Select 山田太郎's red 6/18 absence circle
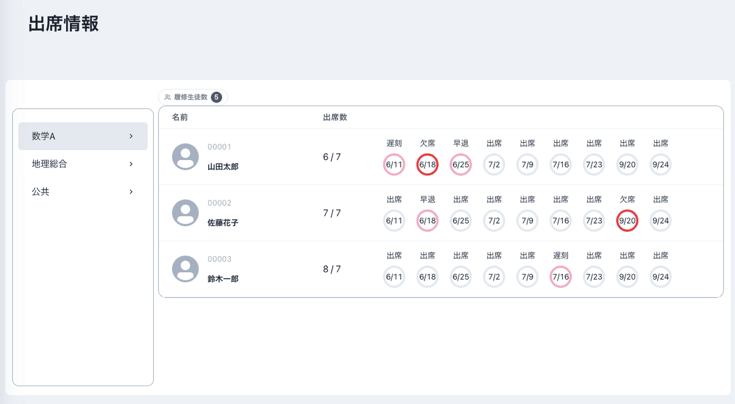The width and height of the screenshot is (735, 404). (428, 164)
